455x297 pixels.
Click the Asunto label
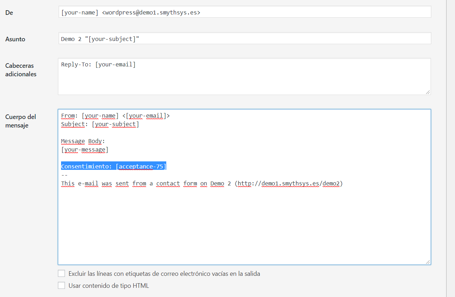[15, 39]
